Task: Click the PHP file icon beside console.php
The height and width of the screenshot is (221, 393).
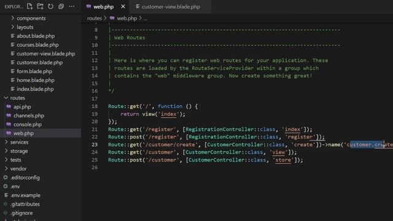Action: [x=9, y=125]
